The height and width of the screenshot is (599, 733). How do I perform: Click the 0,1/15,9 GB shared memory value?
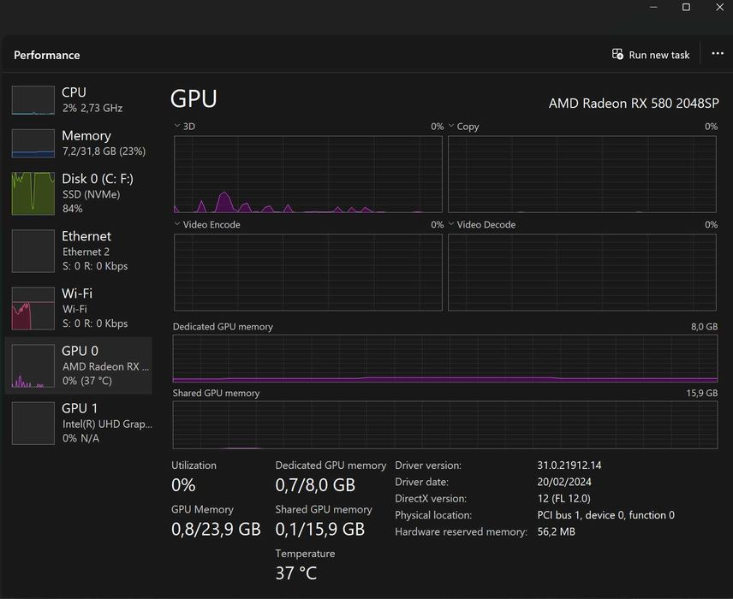320,529
